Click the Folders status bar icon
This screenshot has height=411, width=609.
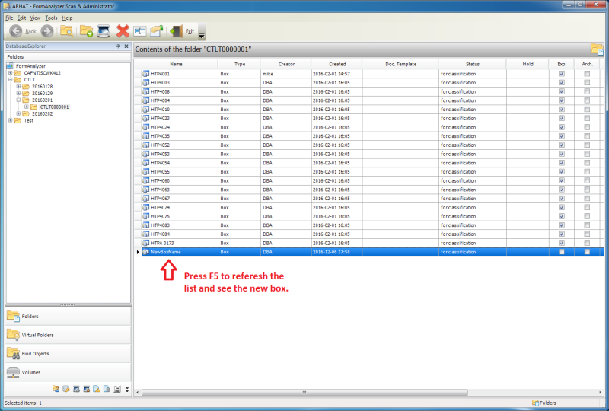[536, 403]
